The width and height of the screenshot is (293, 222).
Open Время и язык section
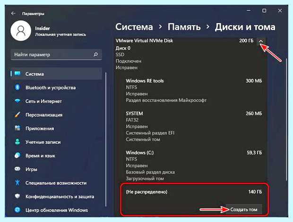[56, 156]
